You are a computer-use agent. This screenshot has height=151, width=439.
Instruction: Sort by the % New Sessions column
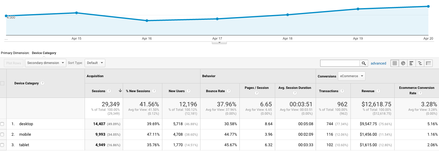click(138, 91)
